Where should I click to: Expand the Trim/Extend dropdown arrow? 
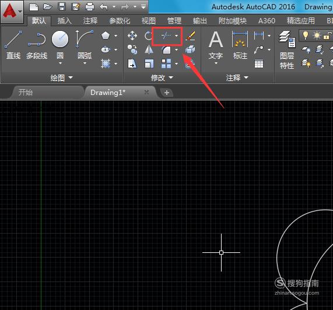pos(177,36)
